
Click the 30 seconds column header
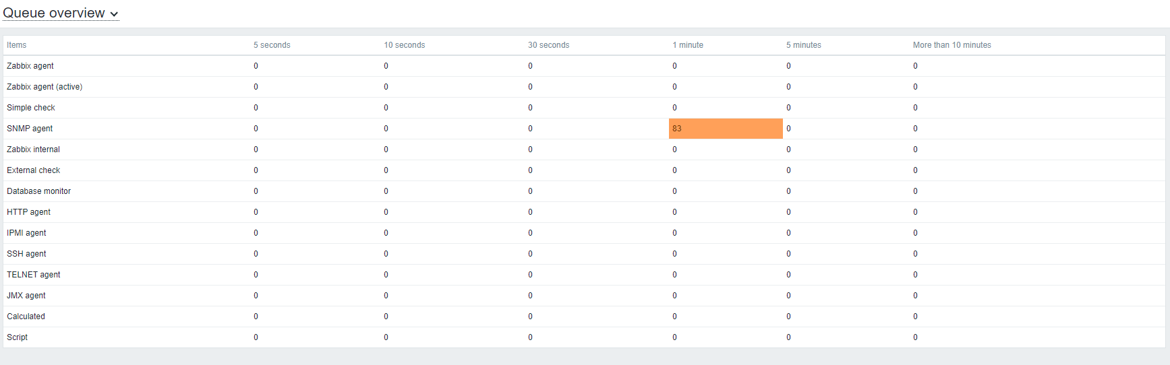(548, 45)
